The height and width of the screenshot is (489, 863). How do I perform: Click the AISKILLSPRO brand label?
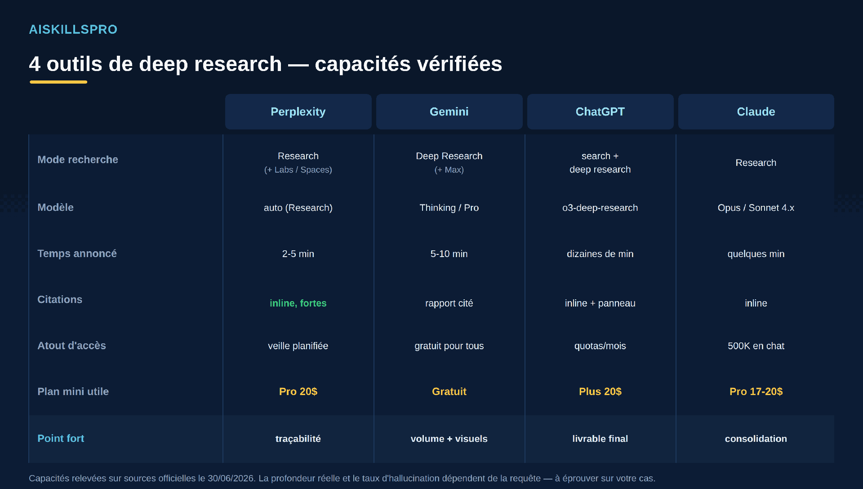coord(73,30)
